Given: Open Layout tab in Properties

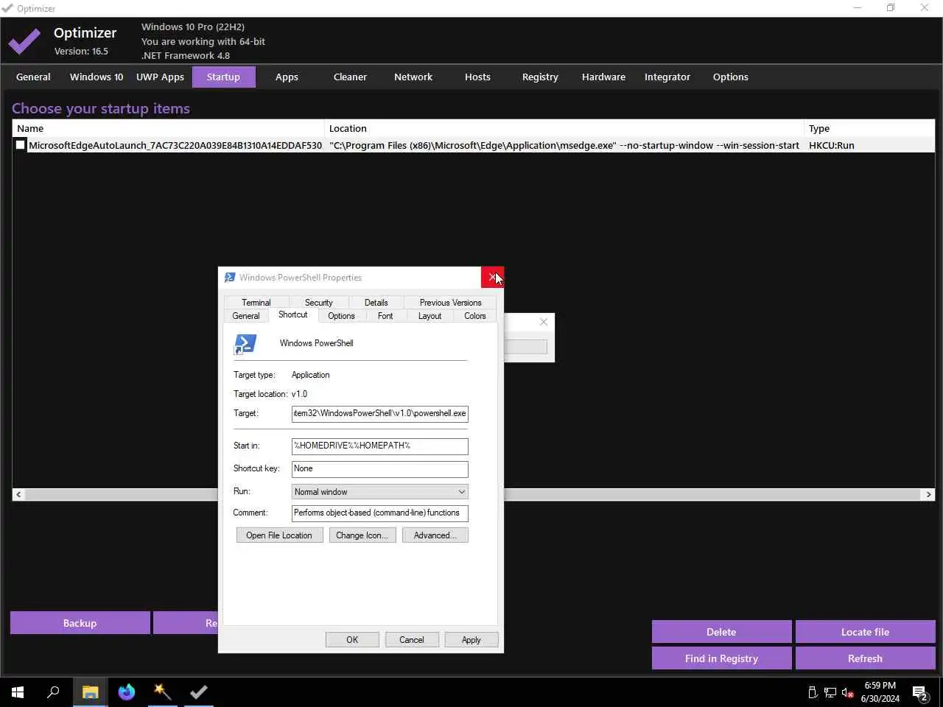Looking at the screenshot, I should pos(430,316).
